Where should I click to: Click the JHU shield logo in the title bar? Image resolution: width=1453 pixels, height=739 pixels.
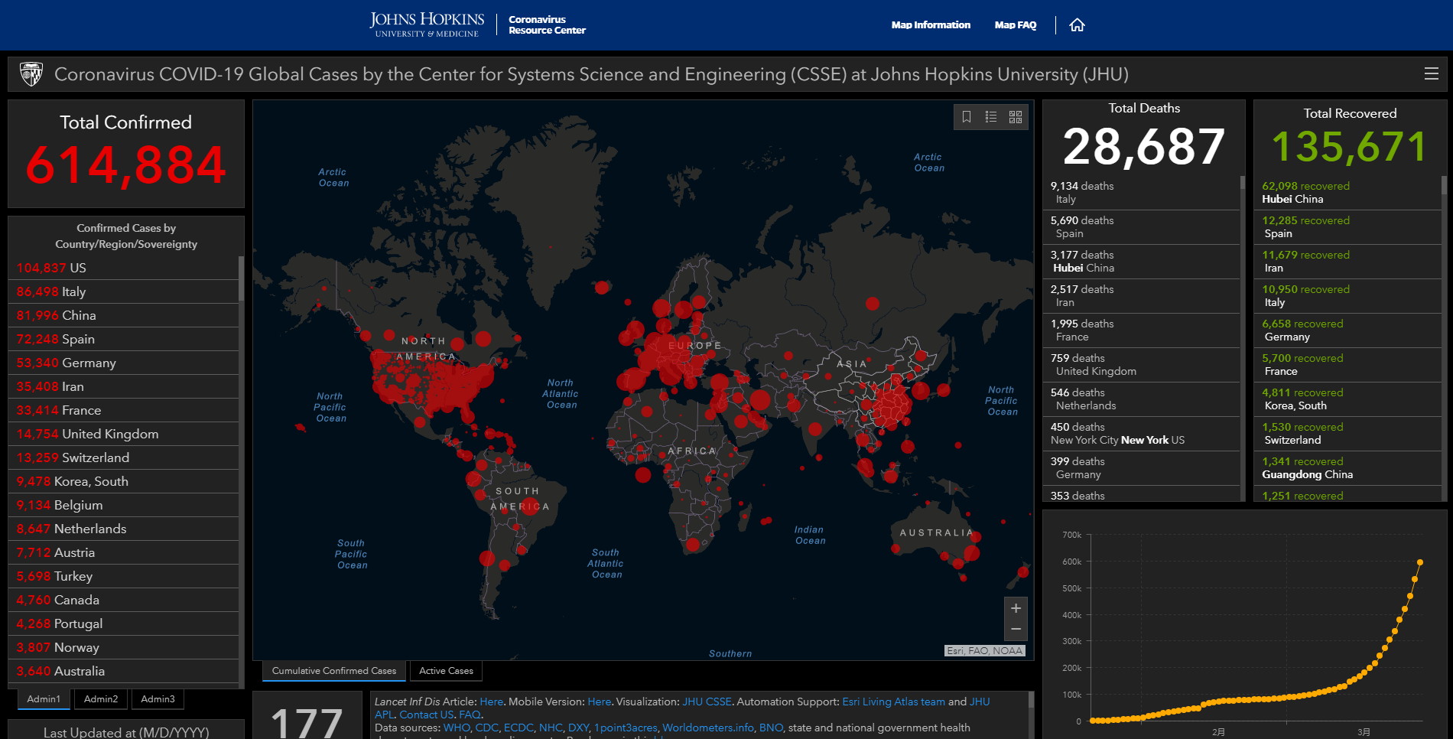click(31, 74)
